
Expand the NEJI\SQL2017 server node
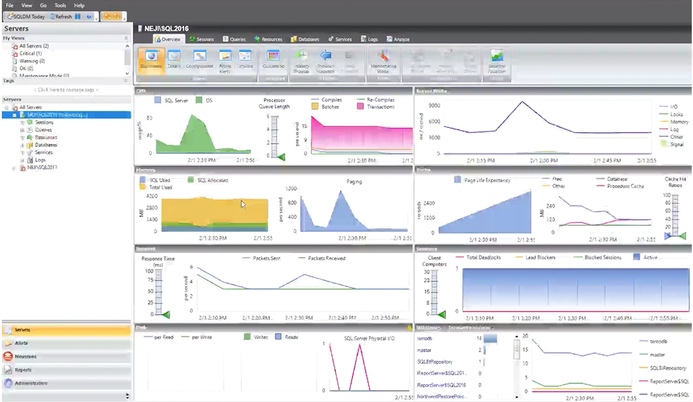tap(15, 168)
